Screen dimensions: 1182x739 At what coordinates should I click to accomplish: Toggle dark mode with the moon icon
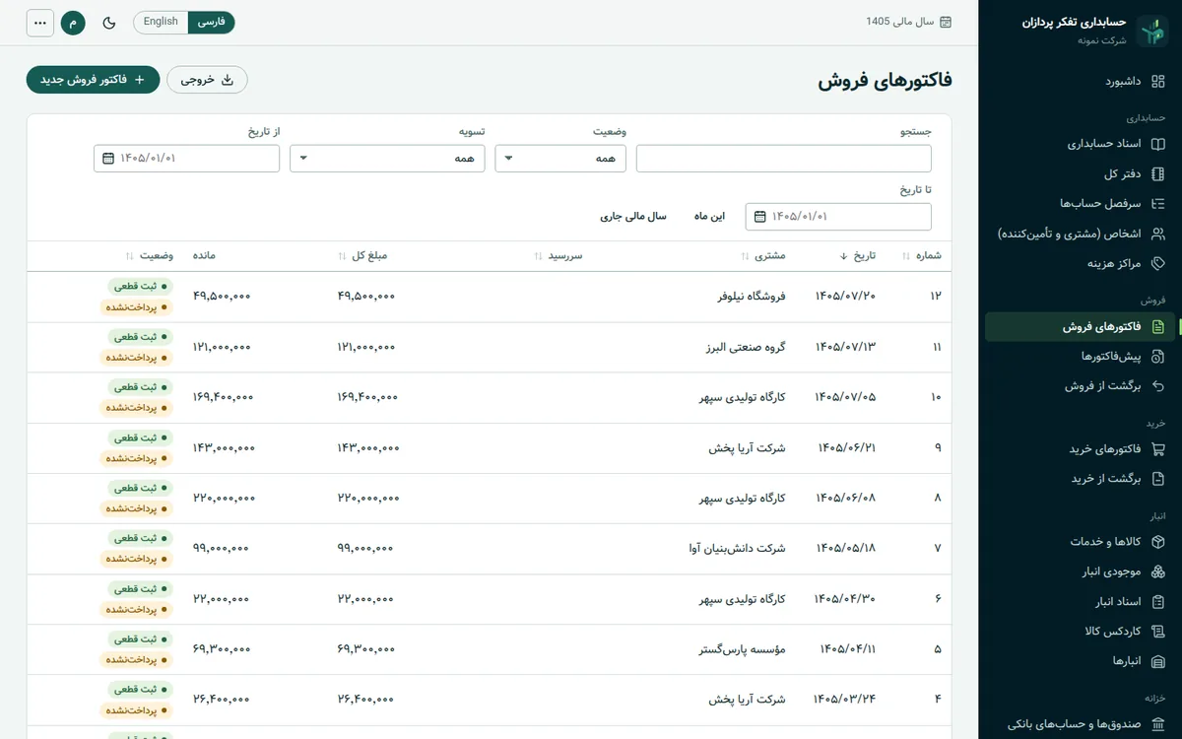109,22
